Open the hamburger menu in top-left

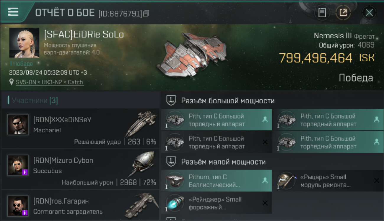click(13, 12)
